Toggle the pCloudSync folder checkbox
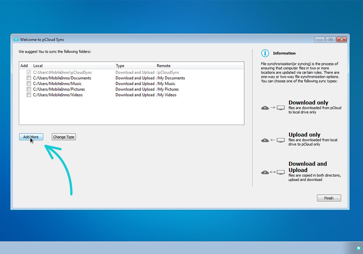The image size is (363, 254). click(x=29, y=72)
